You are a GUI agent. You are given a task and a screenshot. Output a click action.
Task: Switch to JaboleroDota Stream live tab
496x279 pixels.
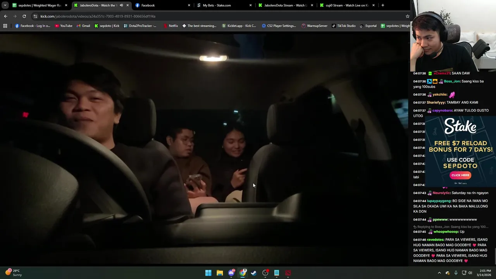(285, 5)
